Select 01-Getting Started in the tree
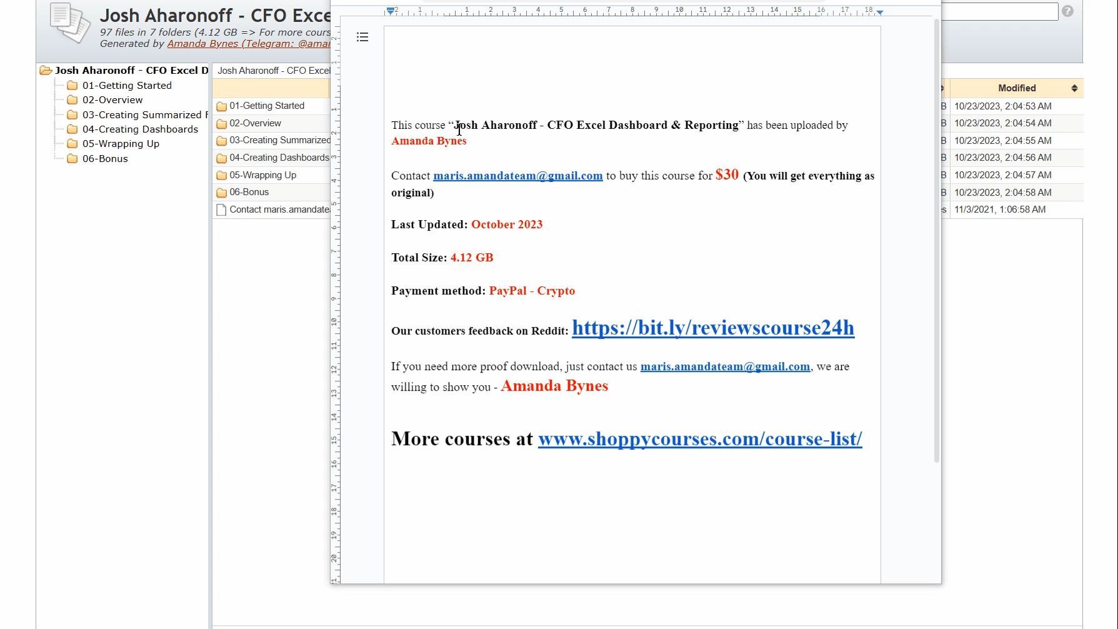Viewport: 1118px width, 629px height. [127, 85]
